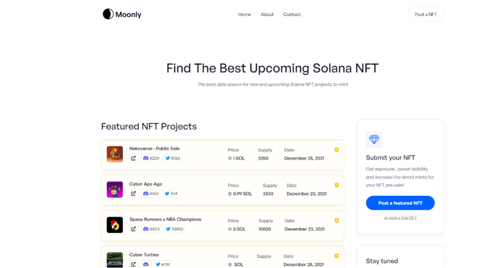Click the diamond icon above Submit your NFT
The height and width of the screenshot is (268, 477).
click(x=374, y=139)
